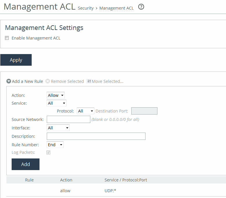This screenshot has width=226, height=198.
Task: Open the Protocol dropdown
Action: 86,111
